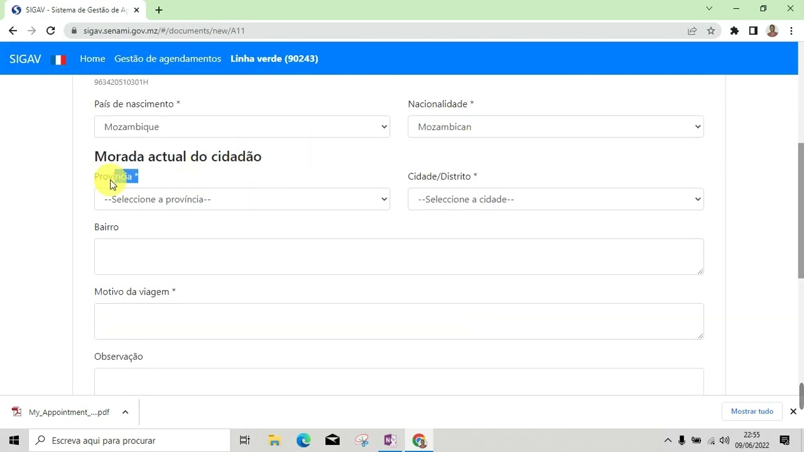Screen dimensions: 804x452
Task: Reload the page with the refresh icon
Action: [50, 30]
